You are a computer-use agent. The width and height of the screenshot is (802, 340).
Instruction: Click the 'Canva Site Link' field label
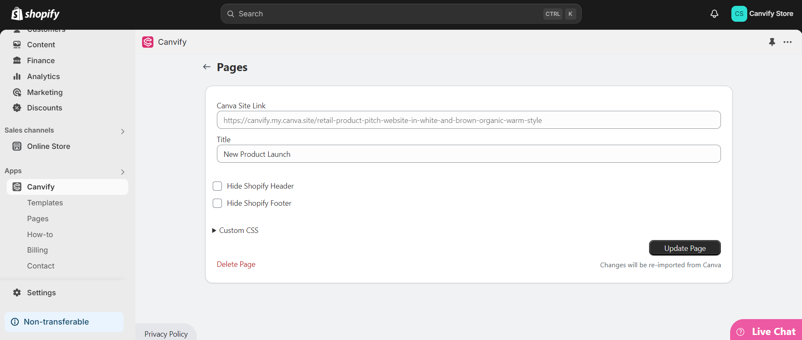click(241, 106)
